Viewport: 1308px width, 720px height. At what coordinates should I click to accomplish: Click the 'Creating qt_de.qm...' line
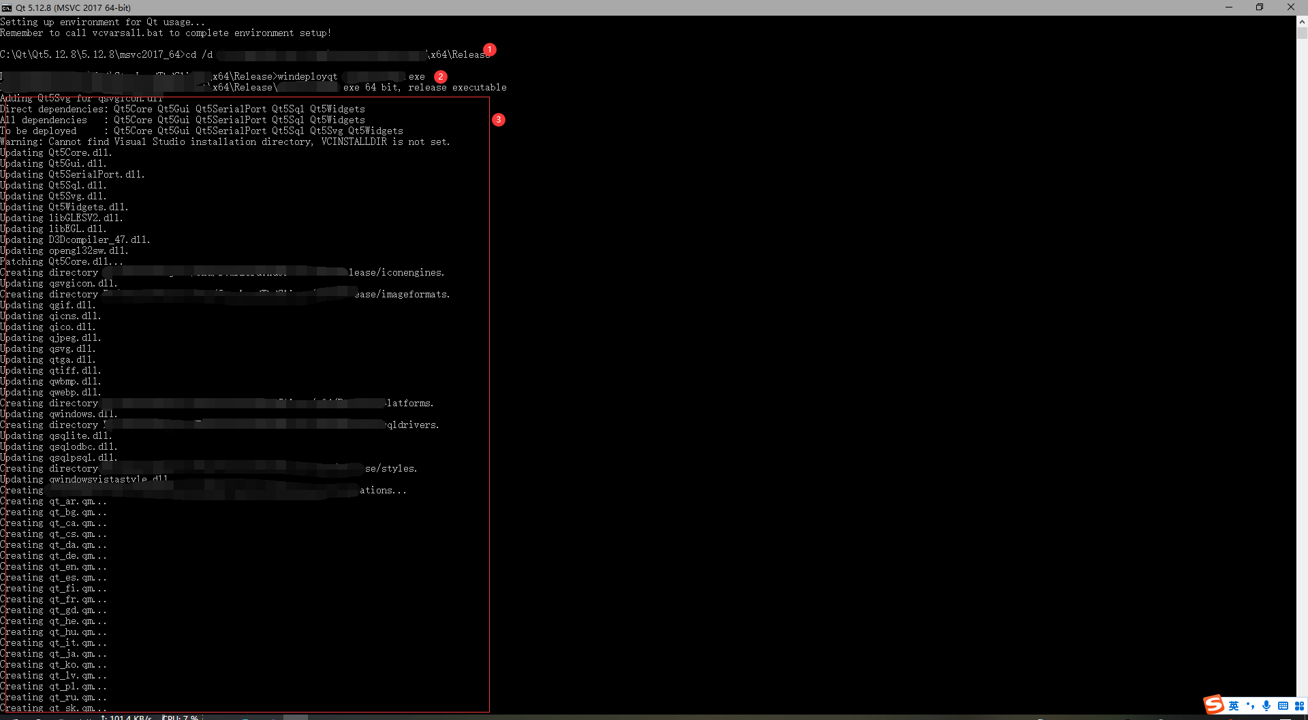(x=53, y=556)
